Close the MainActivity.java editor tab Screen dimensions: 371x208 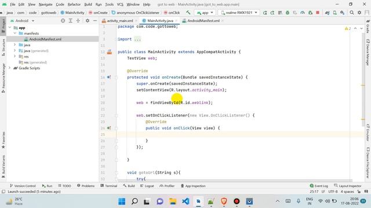click(176, 21)
